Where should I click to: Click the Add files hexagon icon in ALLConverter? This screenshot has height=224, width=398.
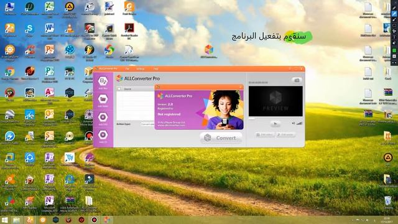click(x=103, y=81)
